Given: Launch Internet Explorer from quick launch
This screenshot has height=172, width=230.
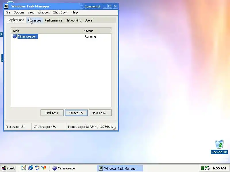Looking at the screenshot, I should coord(30,168).
